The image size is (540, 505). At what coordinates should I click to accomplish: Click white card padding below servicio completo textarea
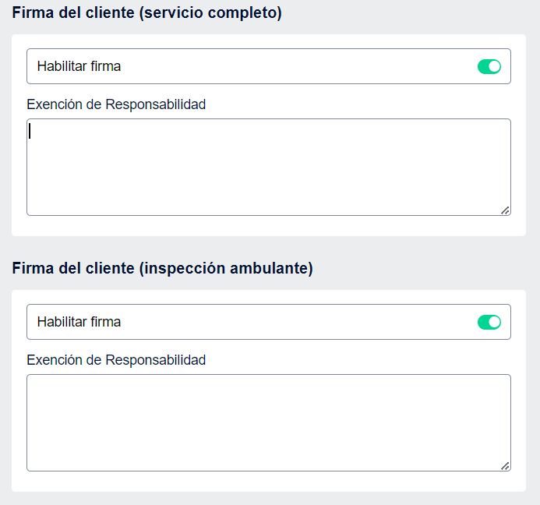tap(268, 226)
